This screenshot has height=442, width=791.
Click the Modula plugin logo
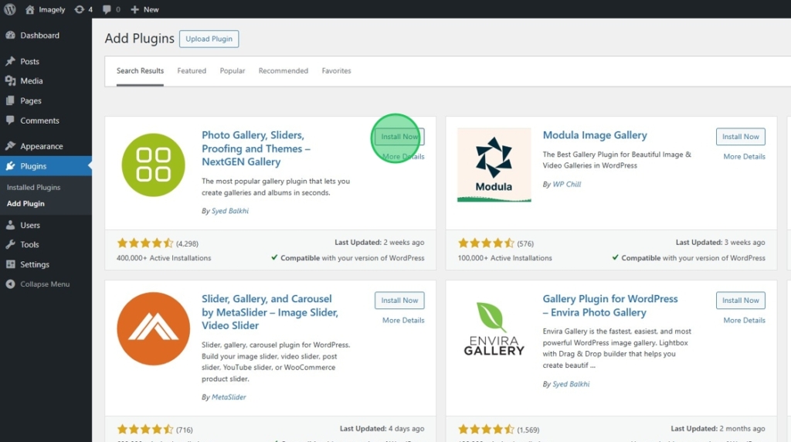tap(494, 165)
